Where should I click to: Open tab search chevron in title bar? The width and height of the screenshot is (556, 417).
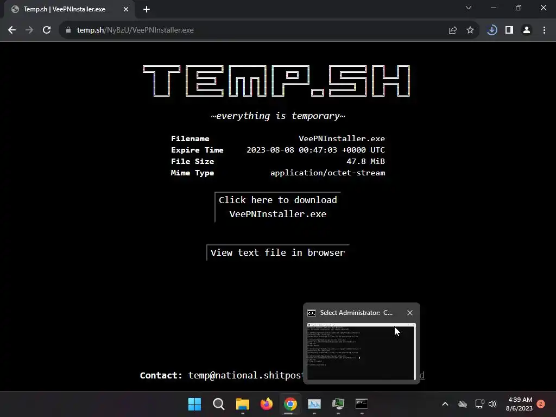(x=469, y=8)
